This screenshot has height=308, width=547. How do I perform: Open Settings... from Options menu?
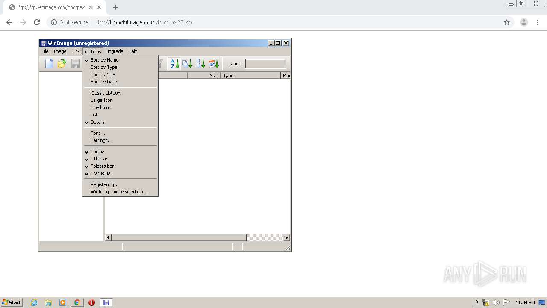pos(121,140)
